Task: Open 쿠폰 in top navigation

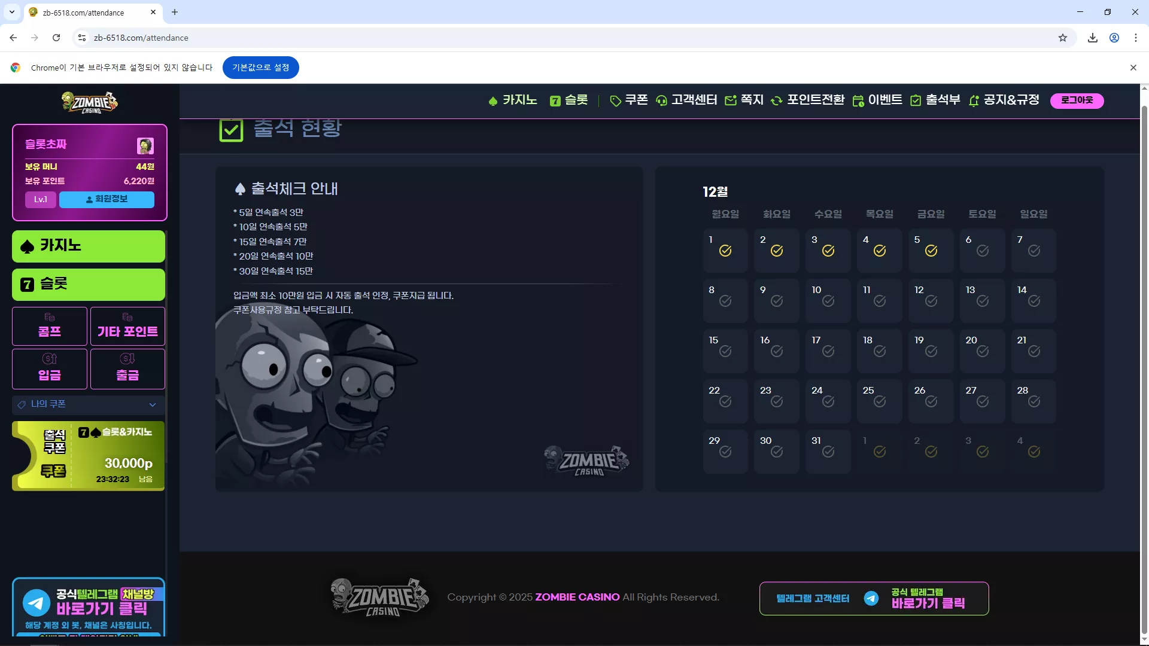Action: 629,100
